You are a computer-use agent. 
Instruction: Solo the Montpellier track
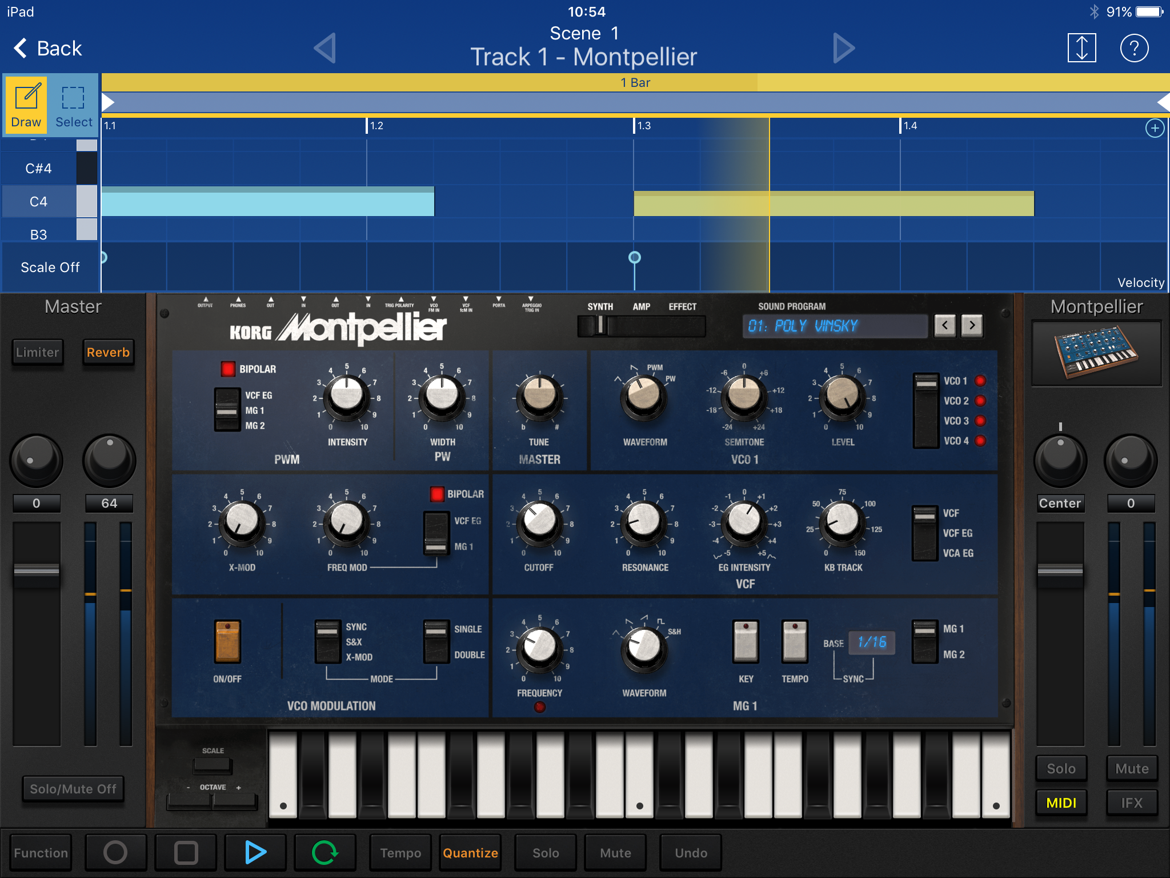1061,768
